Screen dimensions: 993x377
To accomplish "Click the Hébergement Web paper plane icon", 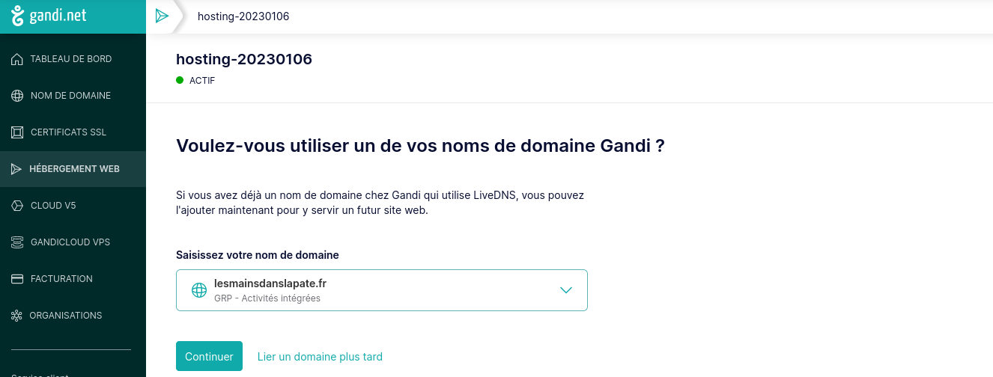I will pyautogui.click(x=16, y=169).
